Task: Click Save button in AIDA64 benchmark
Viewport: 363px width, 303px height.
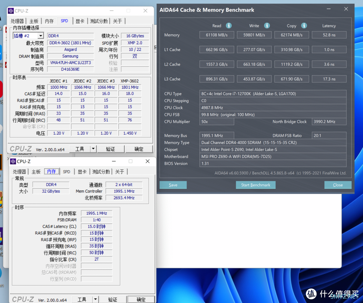Action: [x=173, y=185]
